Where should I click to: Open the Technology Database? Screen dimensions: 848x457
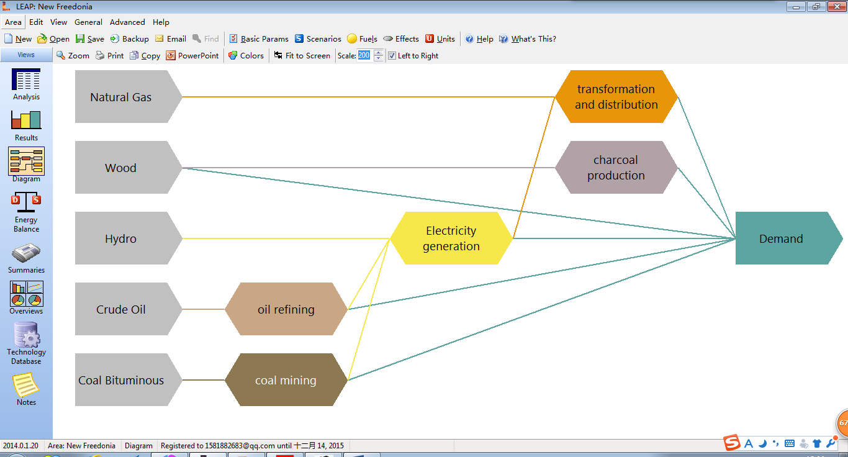click(26, 343)
